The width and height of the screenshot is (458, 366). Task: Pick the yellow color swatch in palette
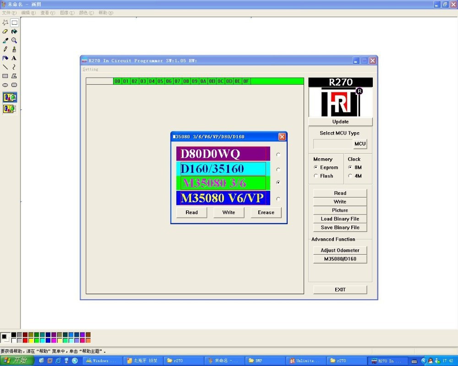[31, 340]
